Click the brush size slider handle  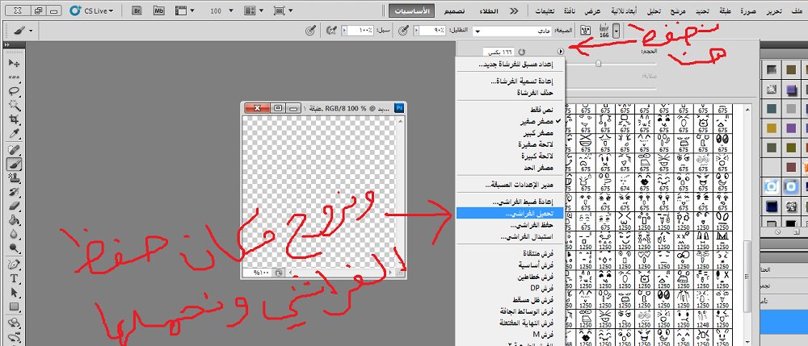pos(598,63)
